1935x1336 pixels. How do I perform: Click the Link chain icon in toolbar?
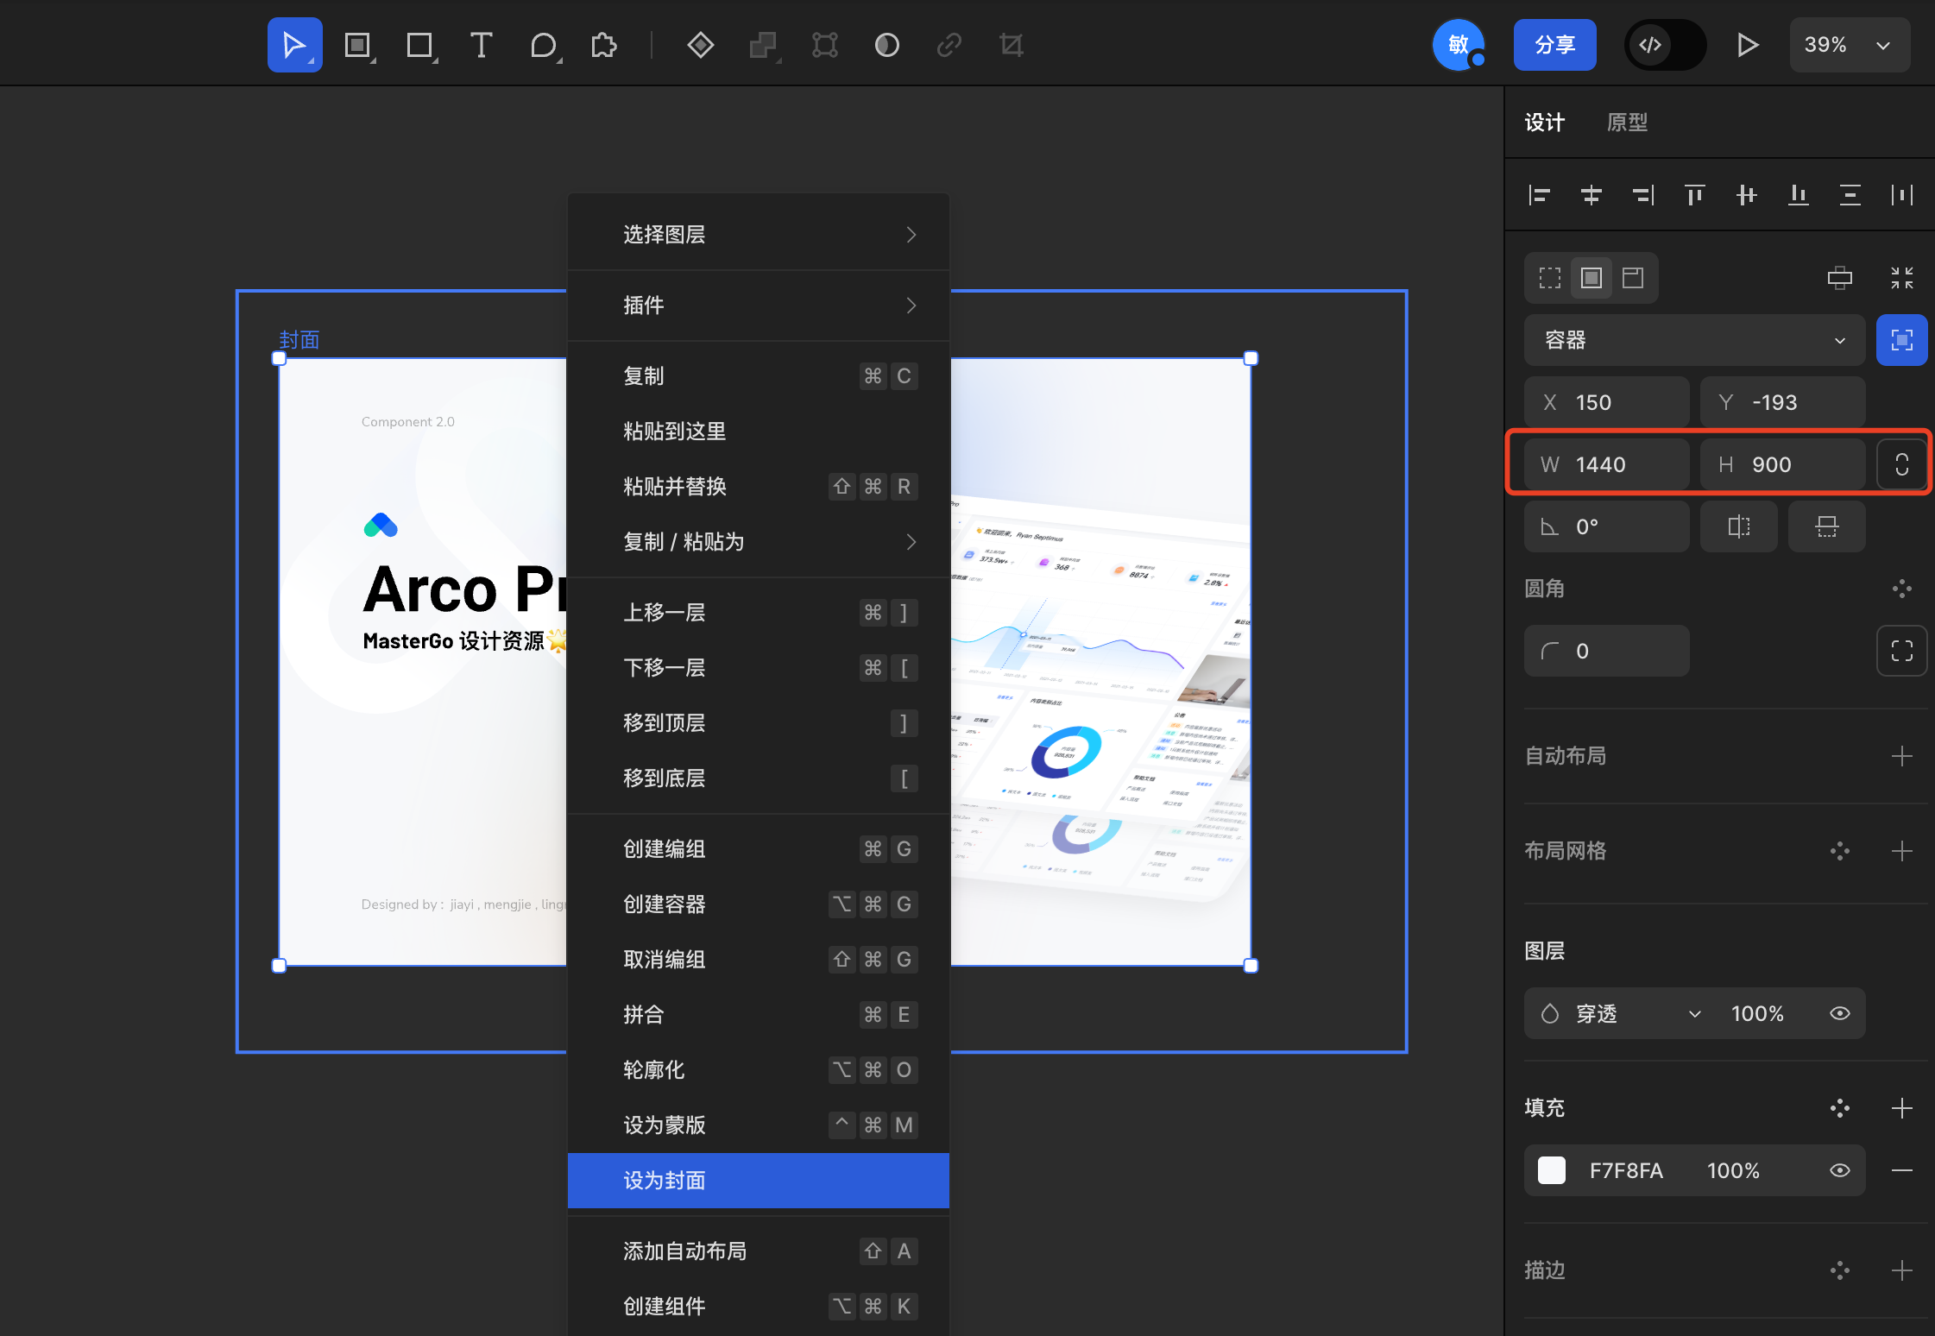pyautogui.click(x=949, y=45)
